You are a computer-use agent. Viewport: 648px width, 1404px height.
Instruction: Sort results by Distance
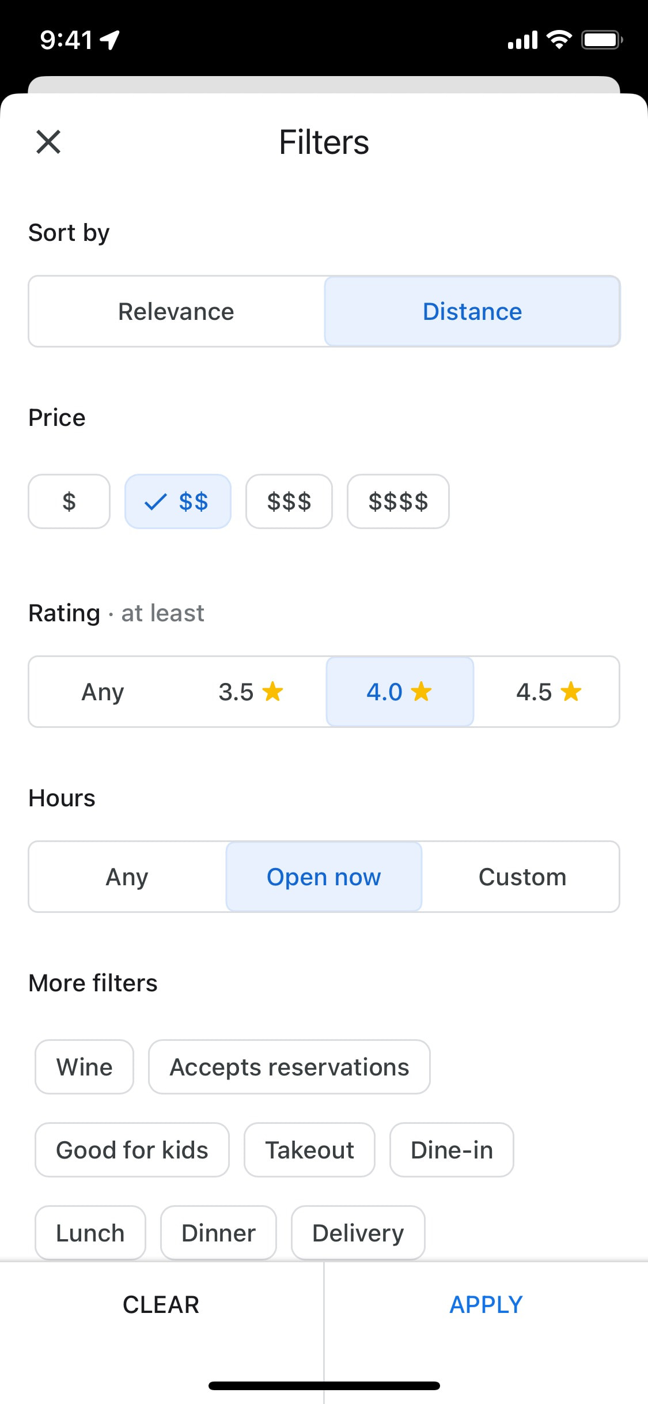tap(472, 311)
